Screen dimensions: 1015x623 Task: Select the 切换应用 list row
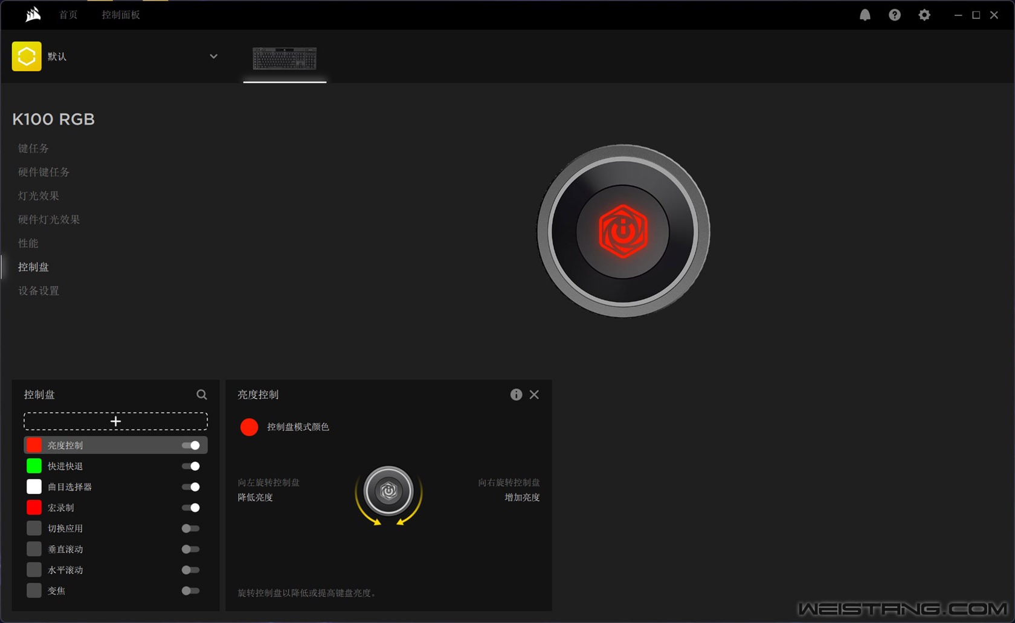115,528
